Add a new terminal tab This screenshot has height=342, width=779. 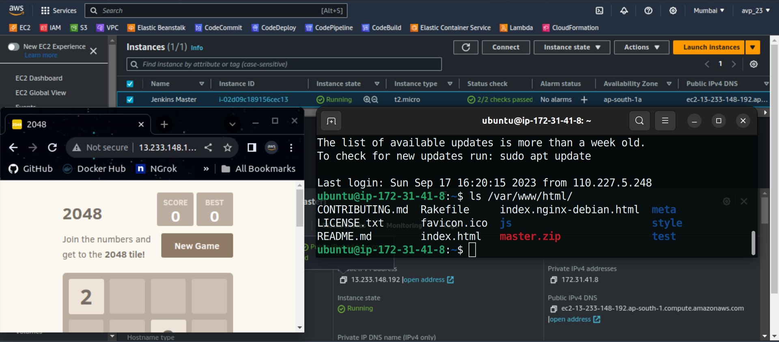pyautogui.click(x=331, y=121)
